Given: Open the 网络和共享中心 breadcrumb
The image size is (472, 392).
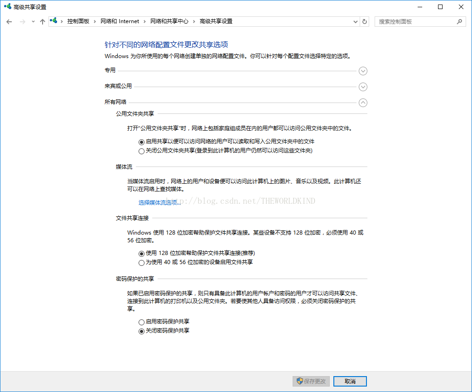Looking at the screenshot, I should pos(169,21).
